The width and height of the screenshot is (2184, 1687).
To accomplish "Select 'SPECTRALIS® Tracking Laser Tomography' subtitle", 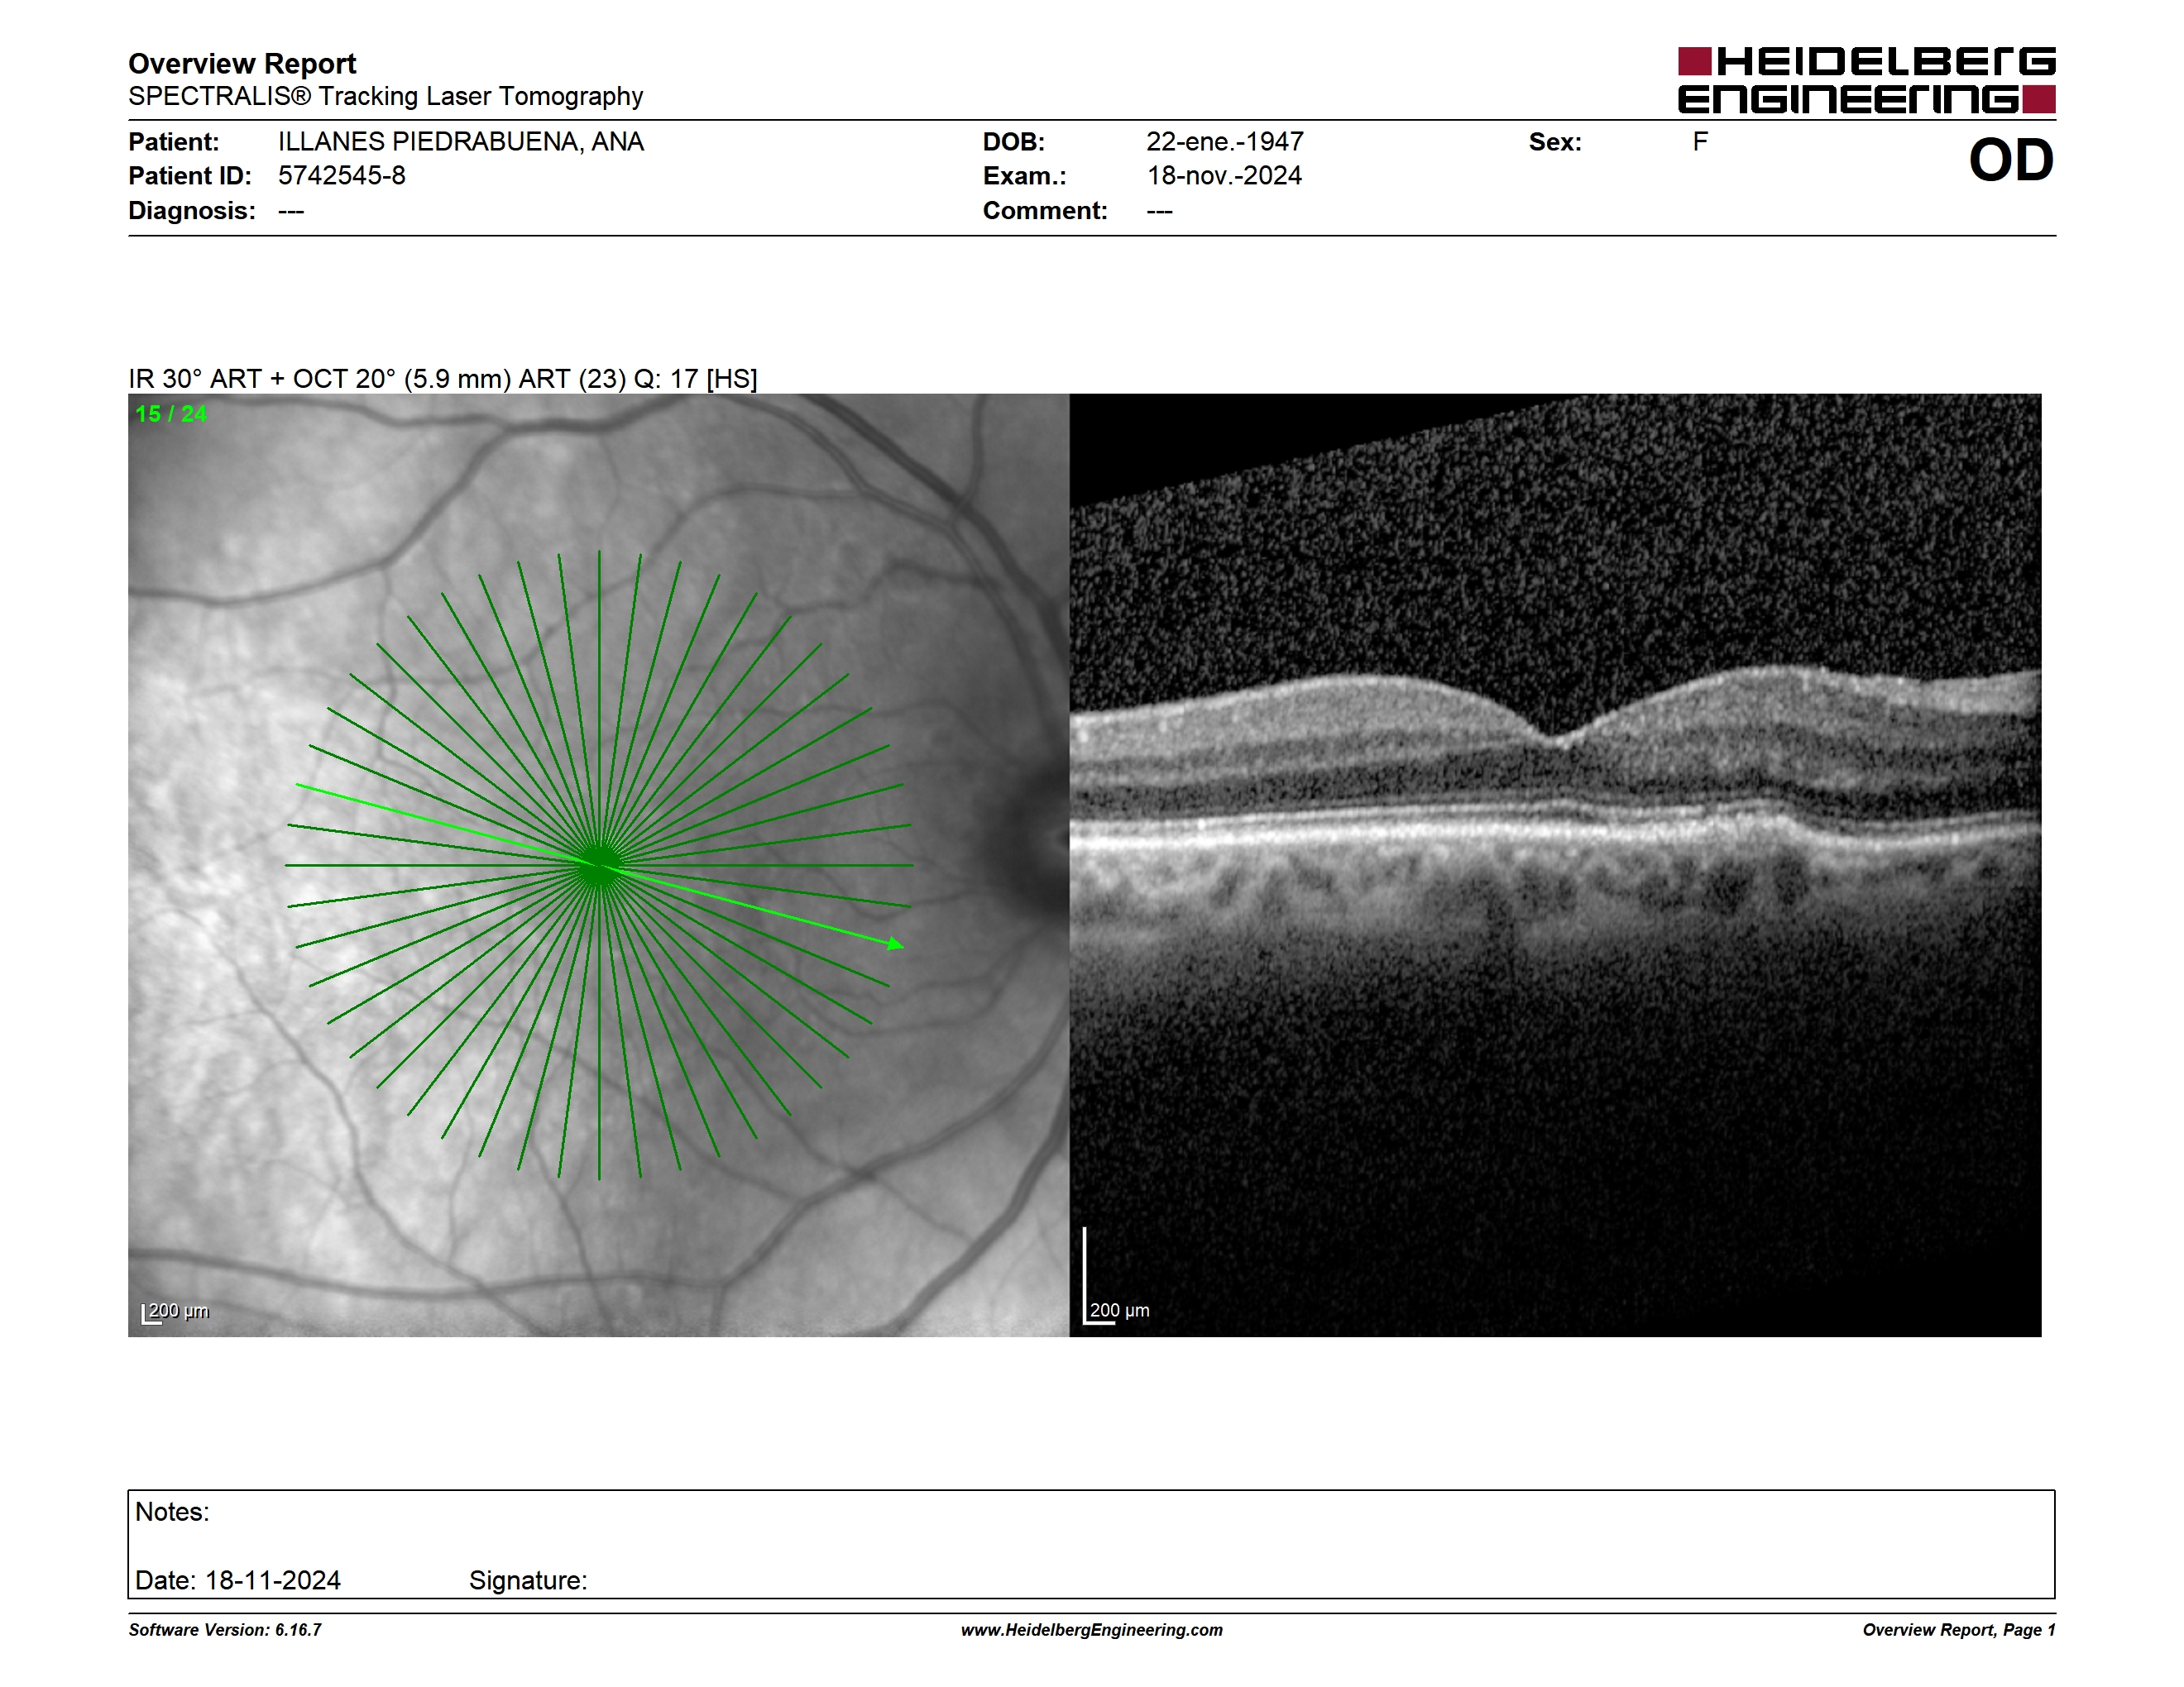I will 385,97.
